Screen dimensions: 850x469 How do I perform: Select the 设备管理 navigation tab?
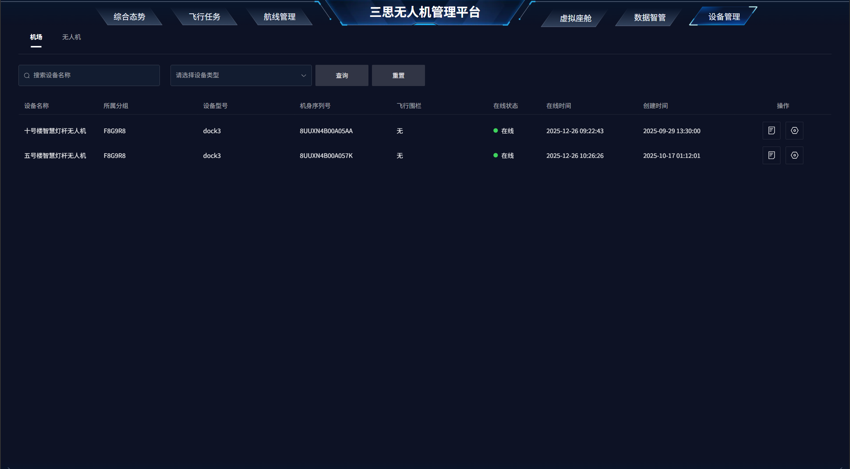point(724,17)
